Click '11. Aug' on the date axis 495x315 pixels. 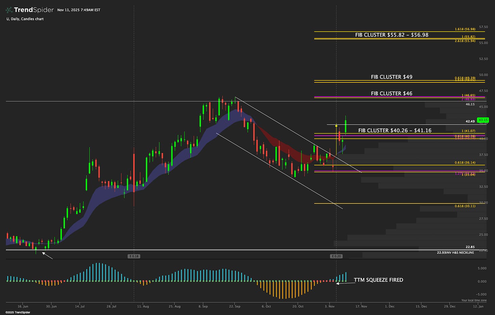point(143,307)
